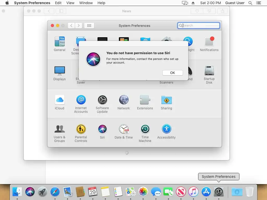Open the iCloud preference pane
This screenshot has width=267, height=200.
coord(59,102)
